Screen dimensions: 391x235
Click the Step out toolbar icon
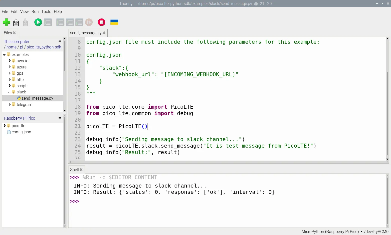point(79,22)
